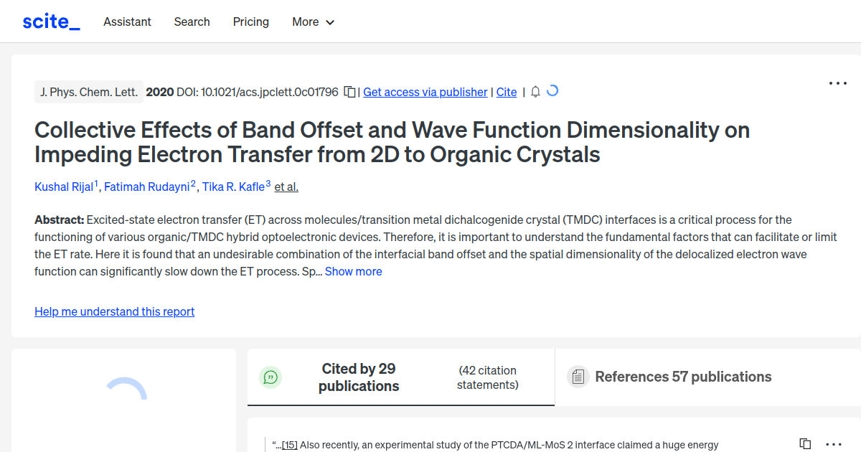The width and height of the screenshot is (861, 452).
Task: Open the Cite dialog
Action: coord(507,92)
